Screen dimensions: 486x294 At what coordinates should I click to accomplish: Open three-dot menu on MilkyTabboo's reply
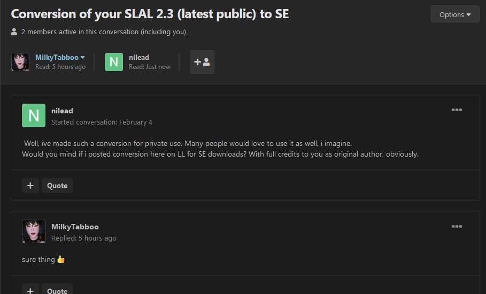tap(457, 226)
